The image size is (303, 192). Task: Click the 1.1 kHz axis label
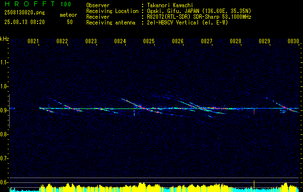tap(4, 62)
